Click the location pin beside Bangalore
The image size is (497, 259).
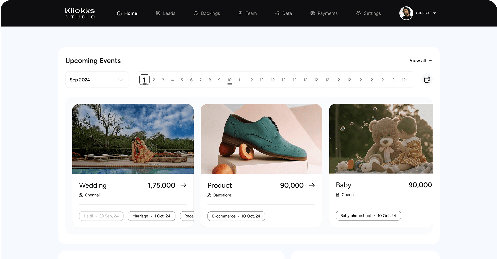click(209, 195)
